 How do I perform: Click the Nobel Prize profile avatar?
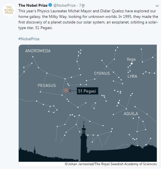point(9,10)
